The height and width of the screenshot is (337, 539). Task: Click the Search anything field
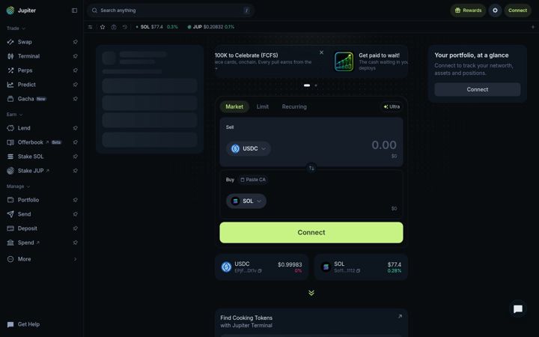coord(171,10)
